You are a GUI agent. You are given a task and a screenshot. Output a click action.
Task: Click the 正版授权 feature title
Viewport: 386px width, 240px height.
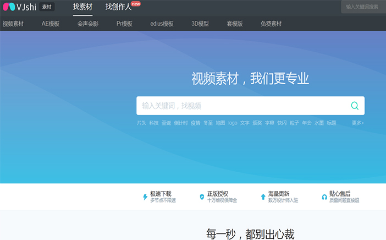[x=218, y=194]
